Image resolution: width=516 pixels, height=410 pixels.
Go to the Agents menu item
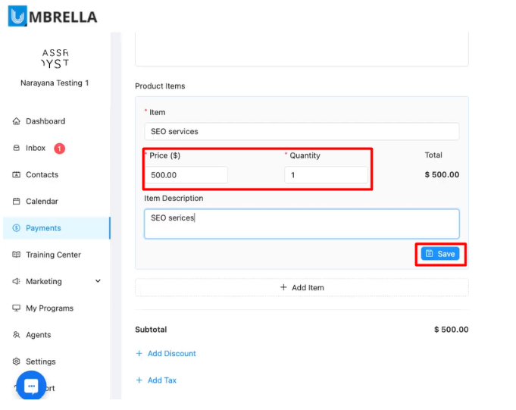[x=39, y=335]
